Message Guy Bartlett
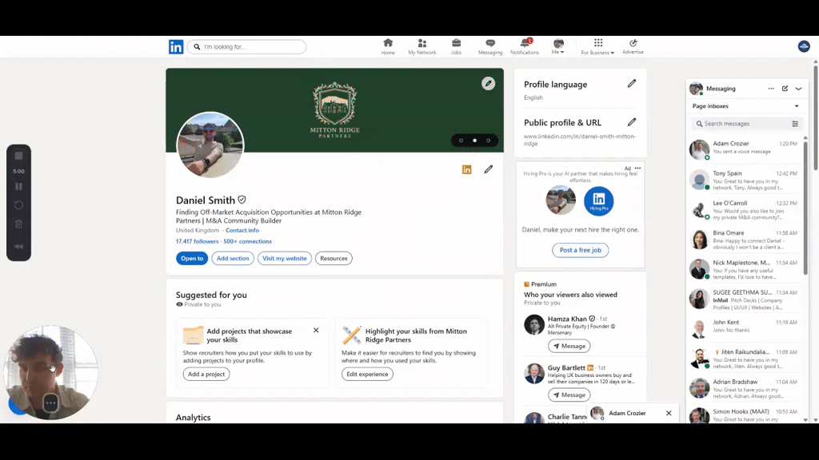This screenshot has width=819, height=460. coord(569,395)
